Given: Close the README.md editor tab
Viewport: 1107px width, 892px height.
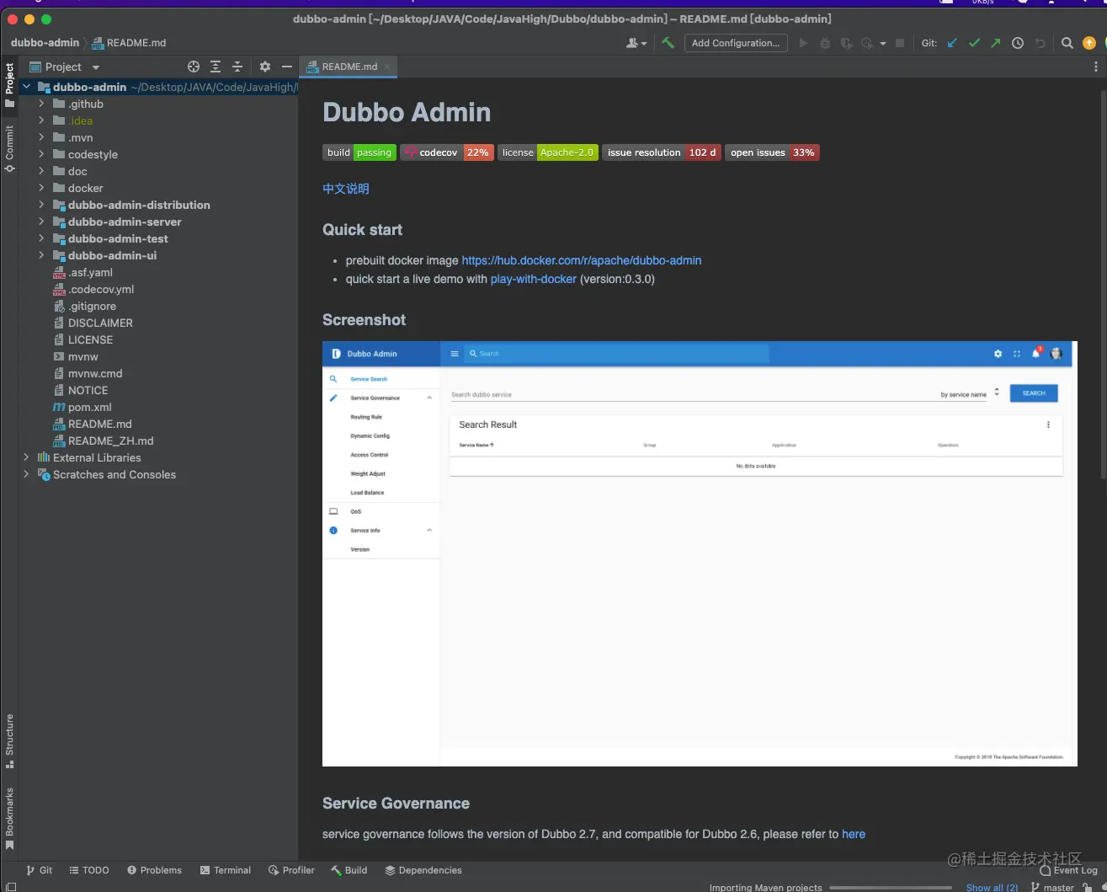Looking at the screenshot, I should 387,67.
